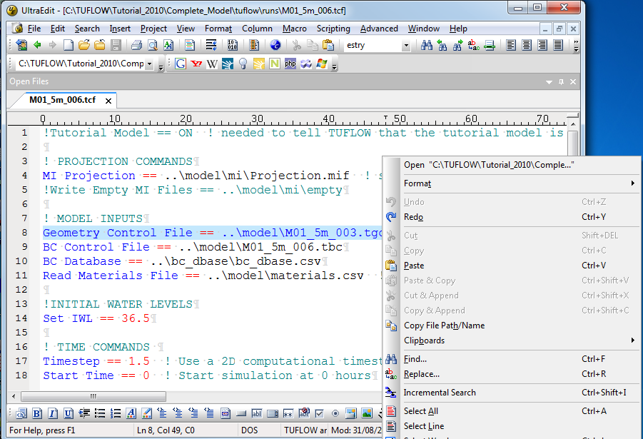643x439 pixels.
Task: Click the numbered list icon in HTML toolbar
Action: [x=116, y=413]
